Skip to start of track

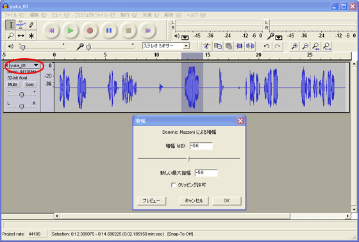51,31
